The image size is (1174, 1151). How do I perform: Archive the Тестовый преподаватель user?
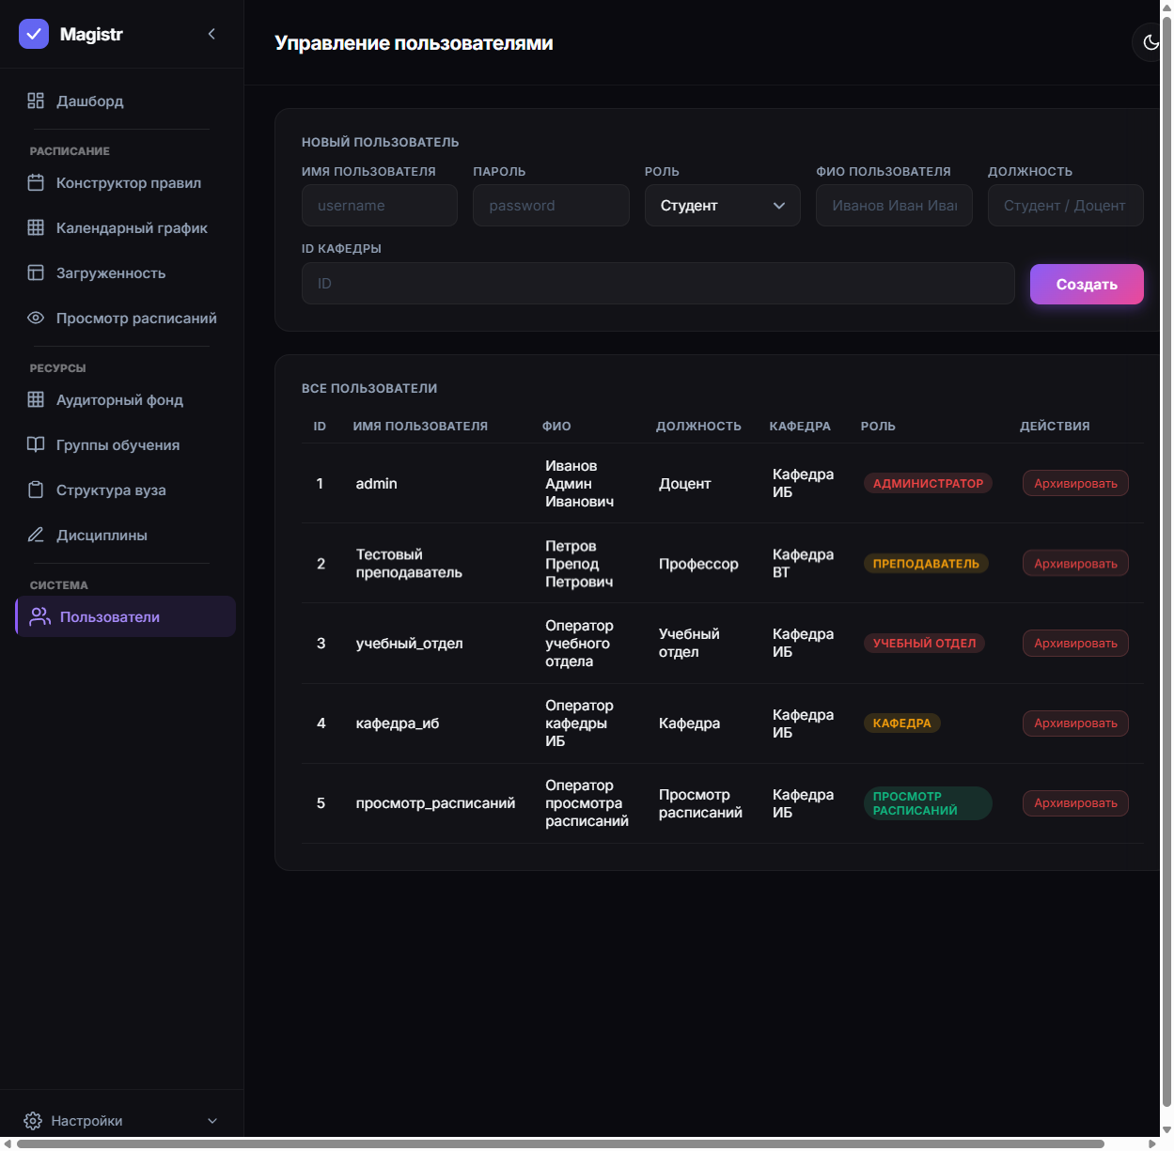[1075, 563]
